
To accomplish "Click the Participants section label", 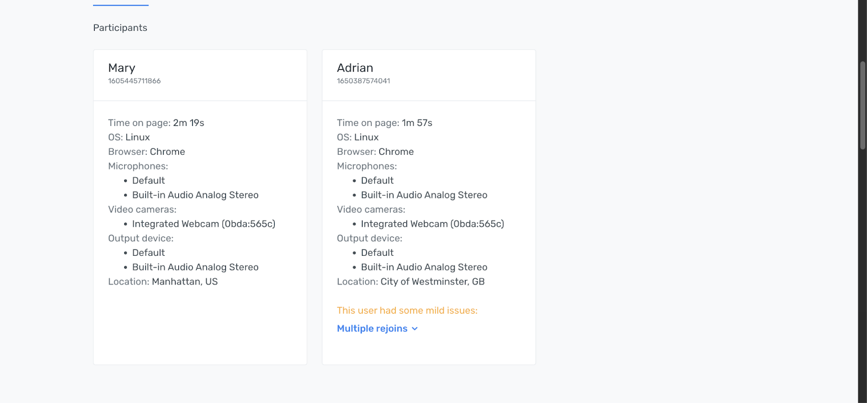I will click(x=120, y=28).
